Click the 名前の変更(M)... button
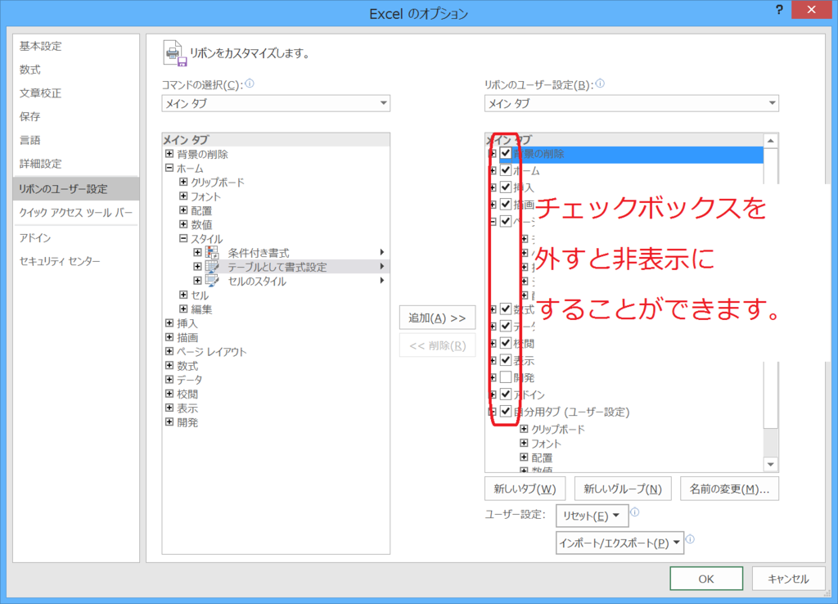 click(x=729, y=489)
